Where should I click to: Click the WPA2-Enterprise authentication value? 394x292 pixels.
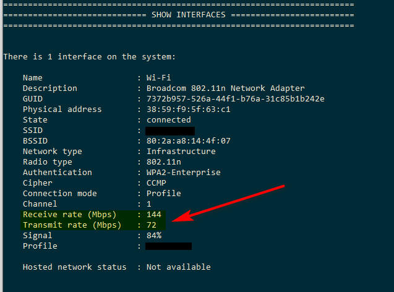tap(183, 173)
